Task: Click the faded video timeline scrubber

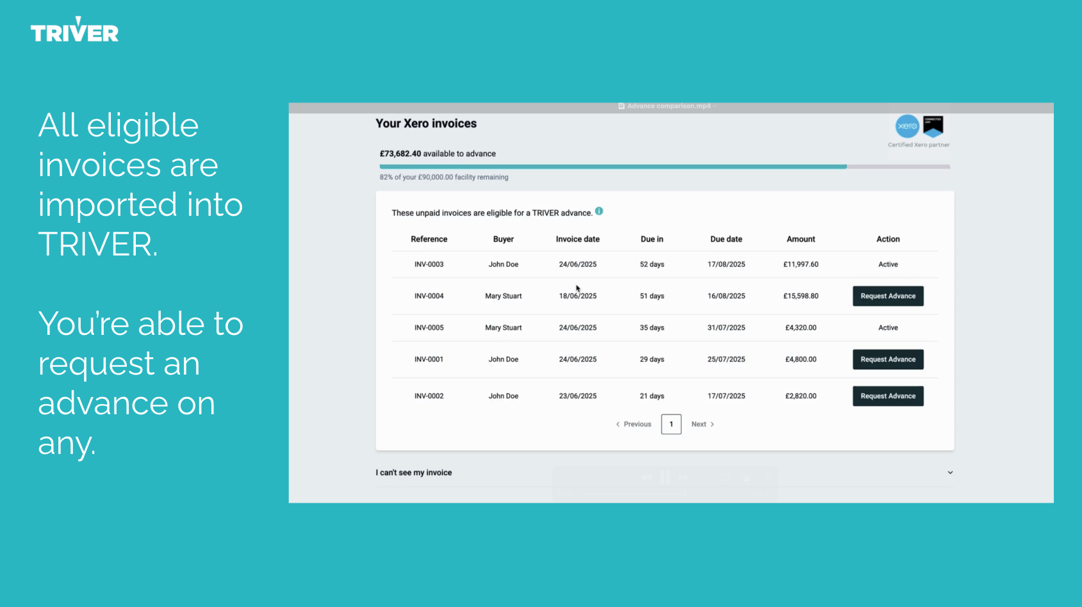Action: tap(685, 494)
